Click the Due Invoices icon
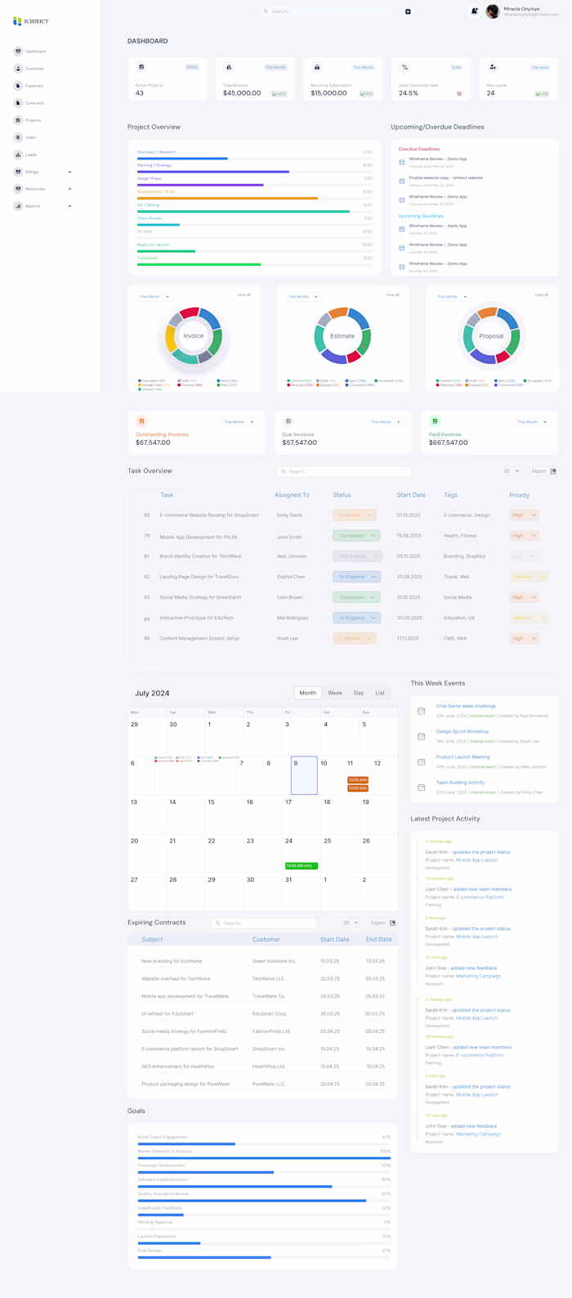572x1298 pixels. pos(288,421)
